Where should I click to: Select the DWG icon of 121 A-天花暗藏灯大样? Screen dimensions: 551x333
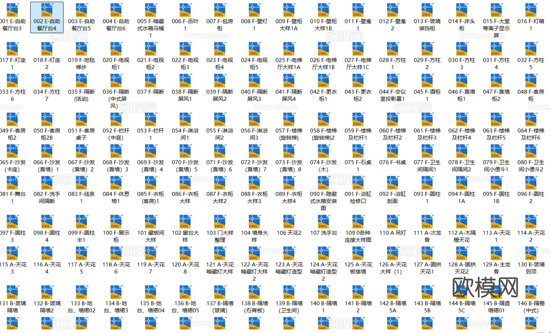(x=220, y=253)
